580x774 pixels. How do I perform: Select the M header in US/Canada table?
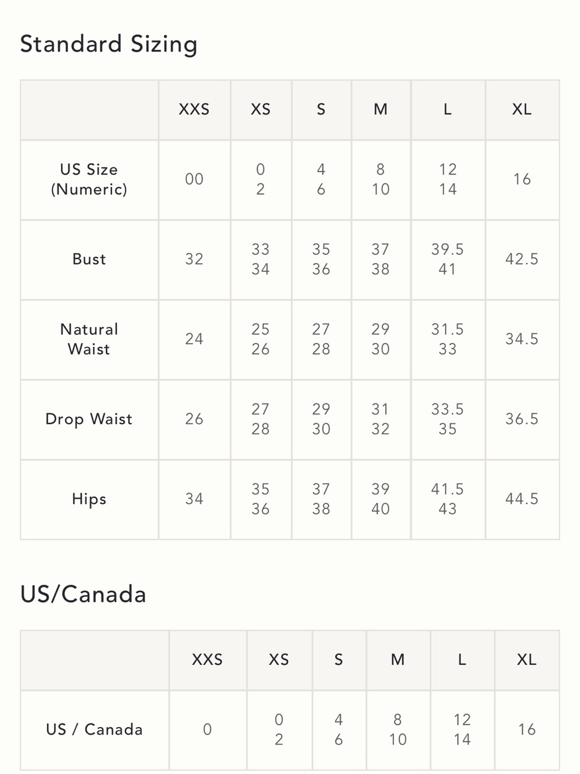click(398, 660)
